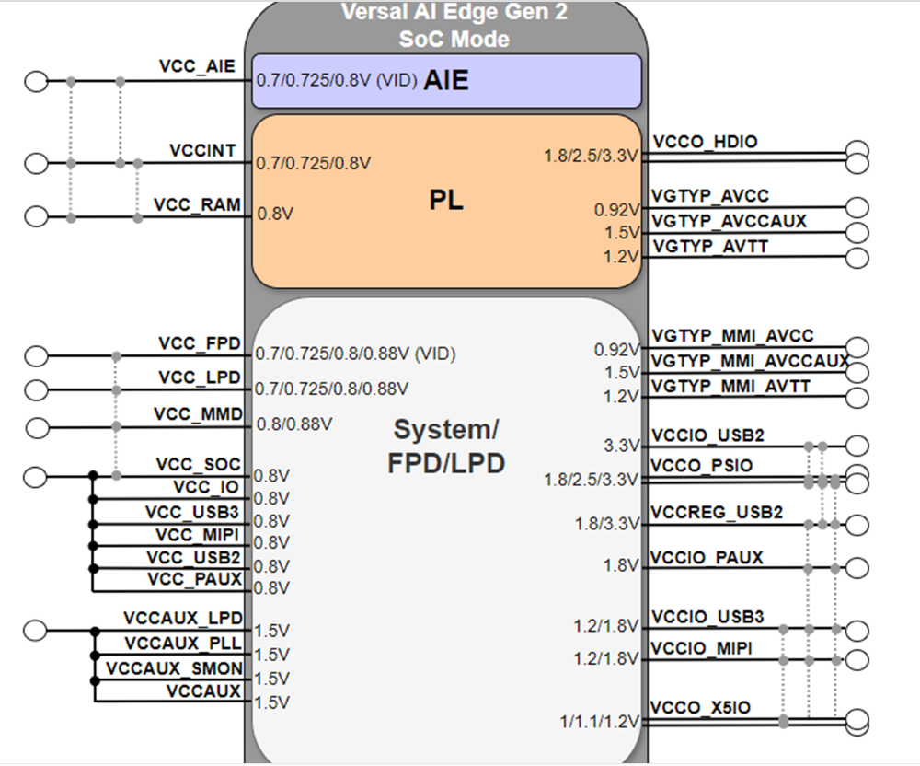The width and height of the screenshot is (920, 766).
Task: Select the "VCC_FPD" supply label
Action: tap(200, 343)
